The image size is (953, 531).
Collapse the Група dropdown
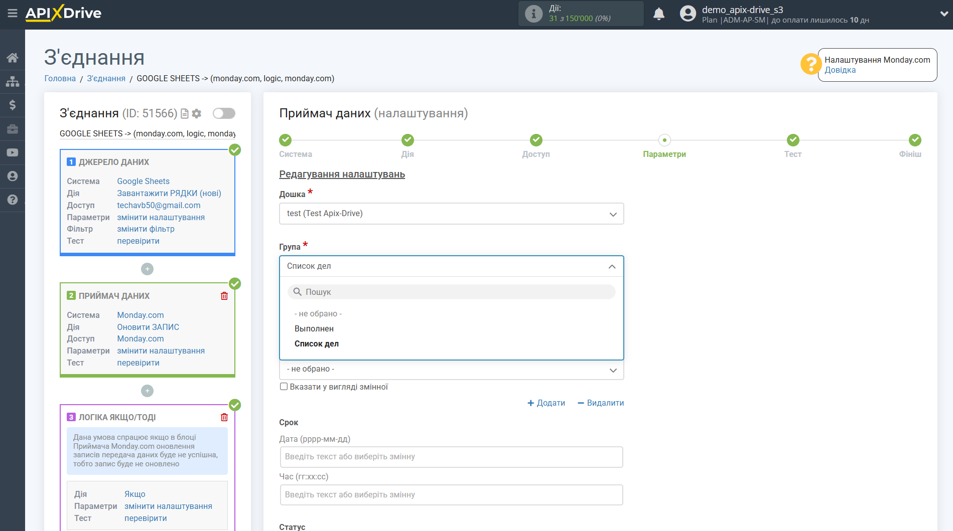(x=451, y=266)
